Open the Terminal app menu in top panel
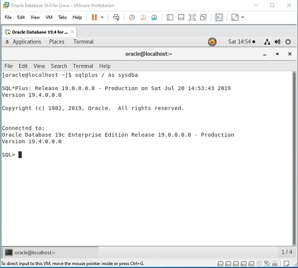298x268 pixels. pyautogui.click(x=83, y=42)
